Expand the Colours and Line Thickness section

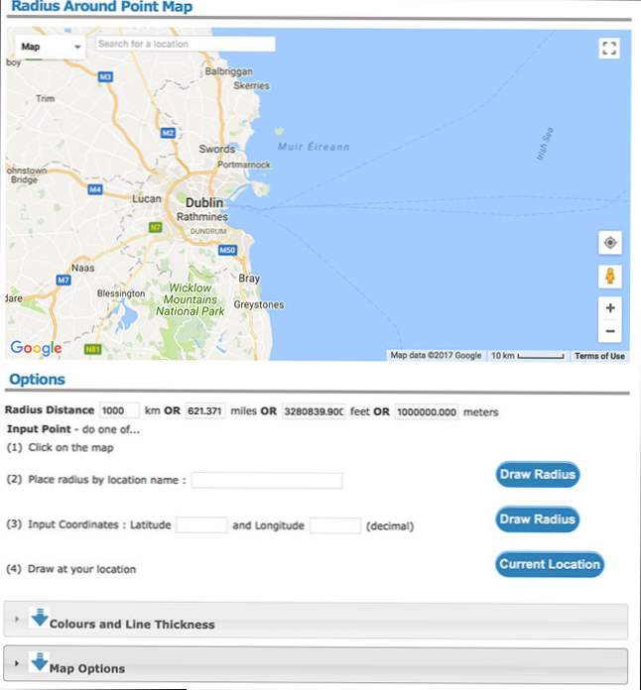coord(132,625)
